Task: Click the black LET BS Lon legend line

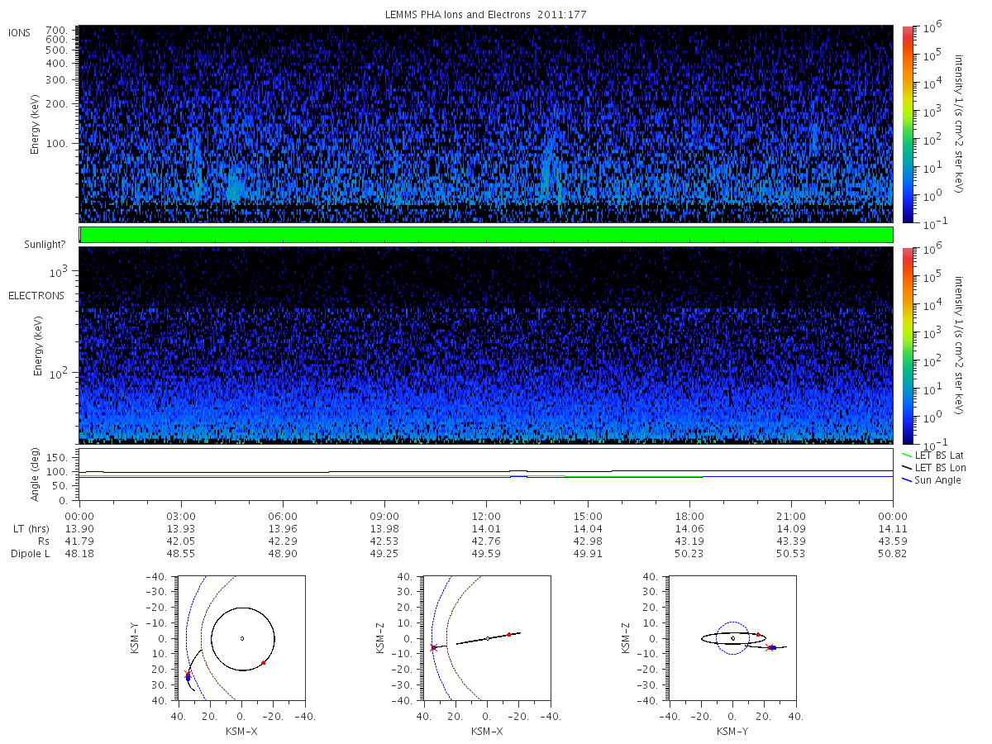Action: pos(907,468)
